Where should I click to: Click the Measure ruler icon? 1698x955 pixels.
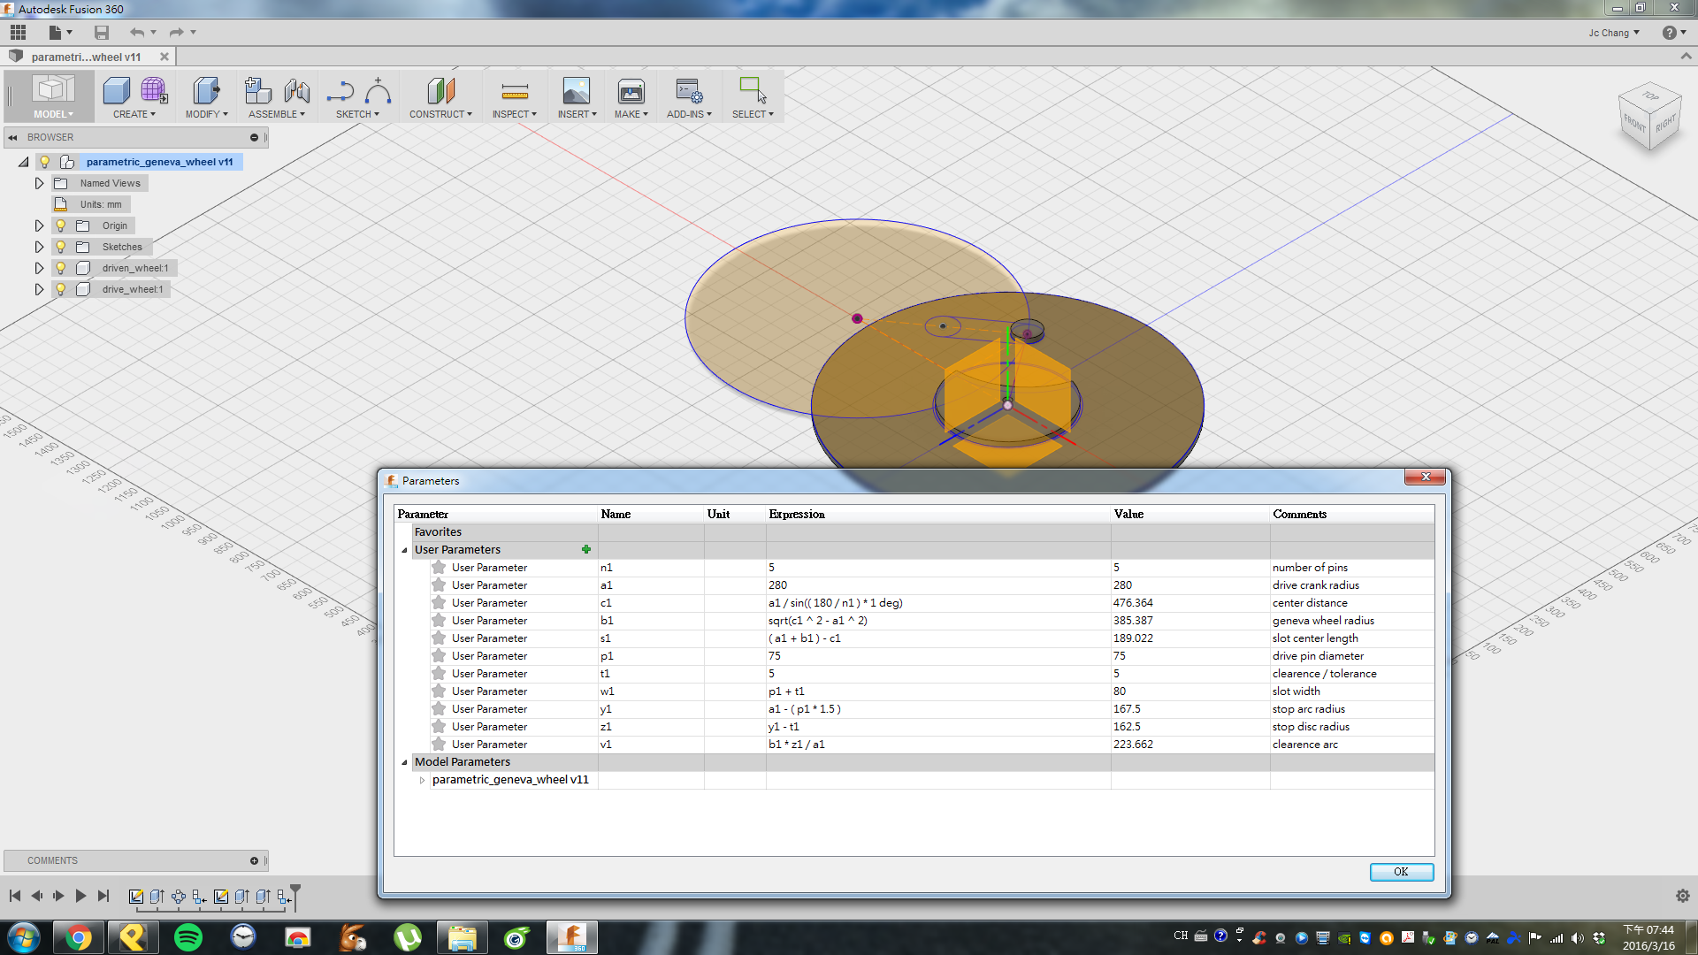tap(515, 92)
